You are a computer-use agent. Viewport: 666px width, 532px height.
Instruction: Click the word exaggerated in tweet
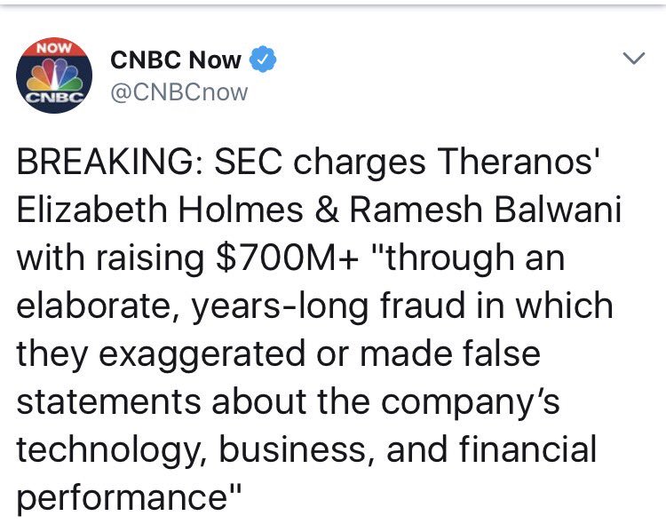(x=202, y=354)
